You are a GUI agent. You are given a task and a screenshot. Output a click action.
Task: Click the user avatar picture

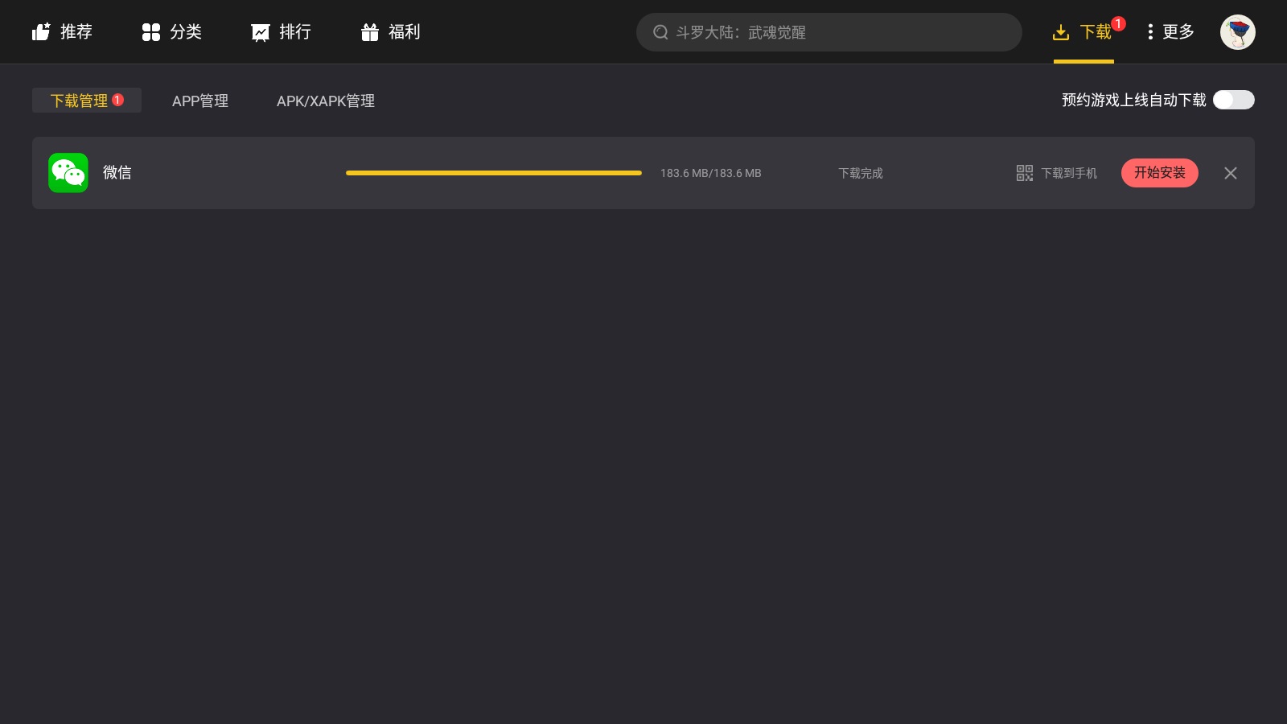pyautogui.click(x=1237, y=32)
